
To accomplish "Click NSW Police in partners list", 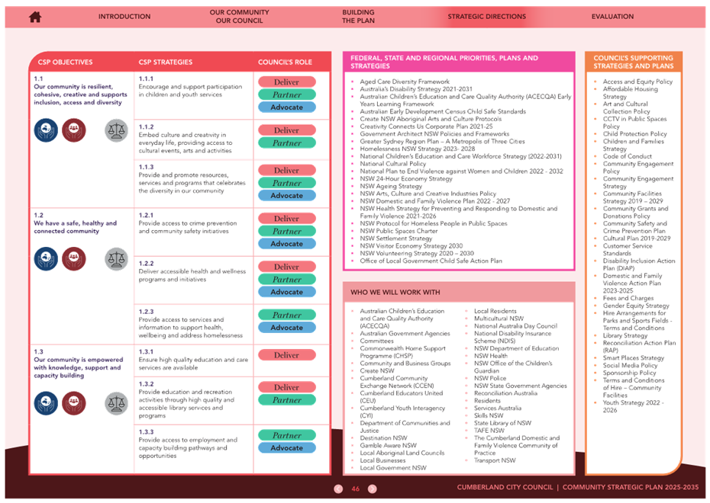I will point(490,378).
